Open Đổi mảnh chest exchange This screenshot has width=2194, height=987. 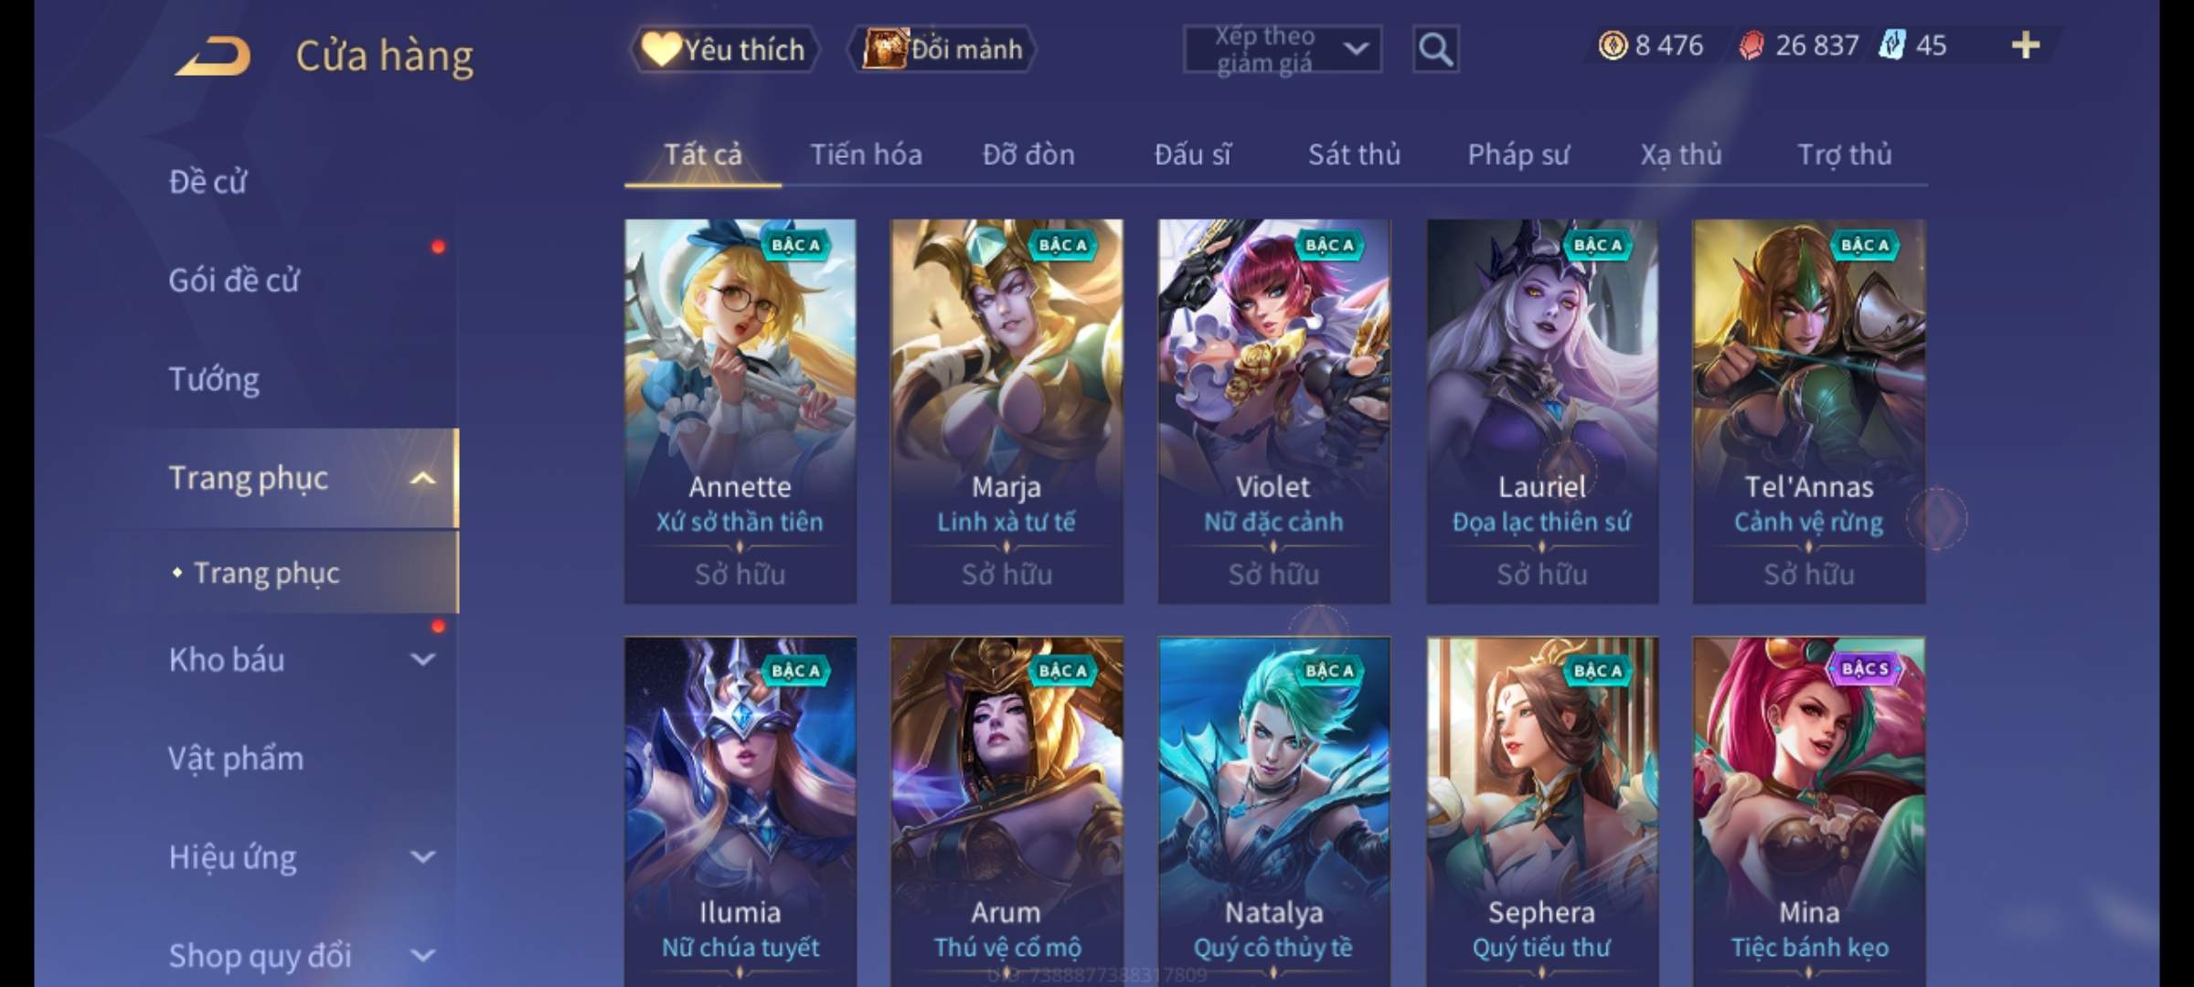point(943,49)
